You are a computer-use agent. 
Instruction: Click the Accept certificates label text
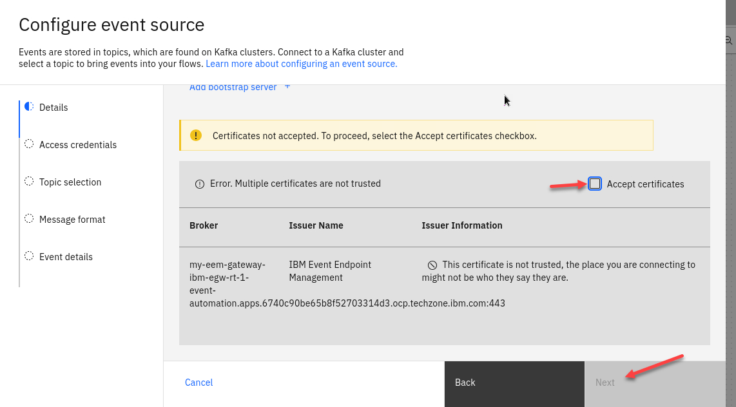coord(645,184)
